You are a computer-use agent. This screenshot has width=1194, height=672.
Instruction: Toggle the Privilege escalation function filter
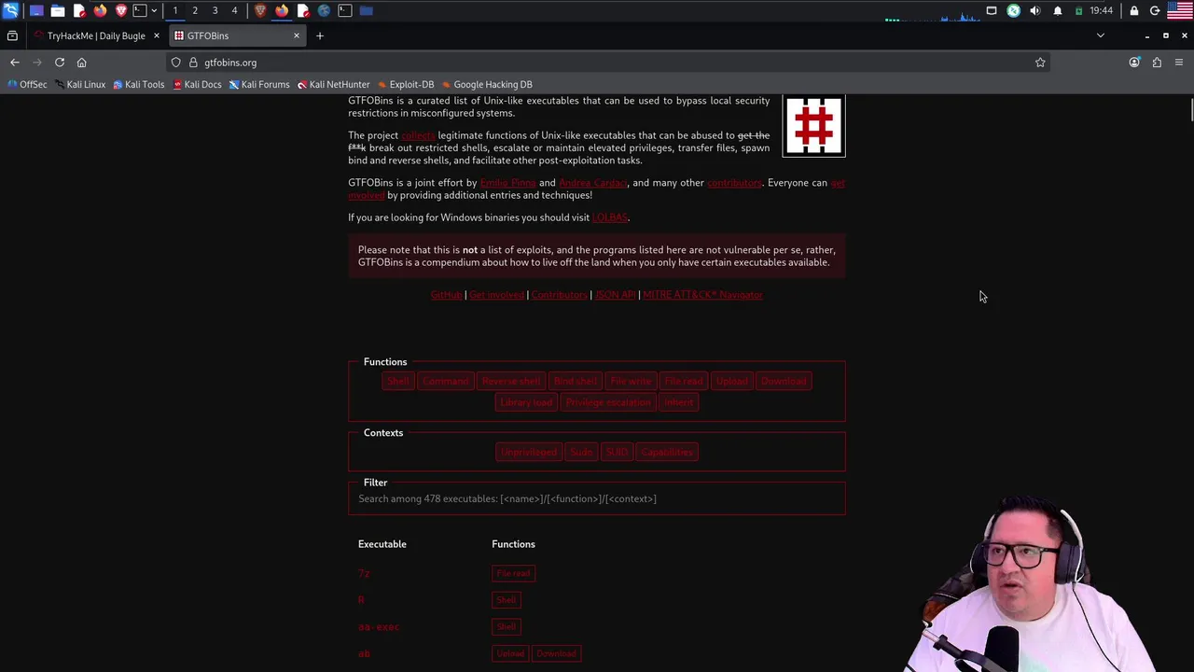pos(608,402)
